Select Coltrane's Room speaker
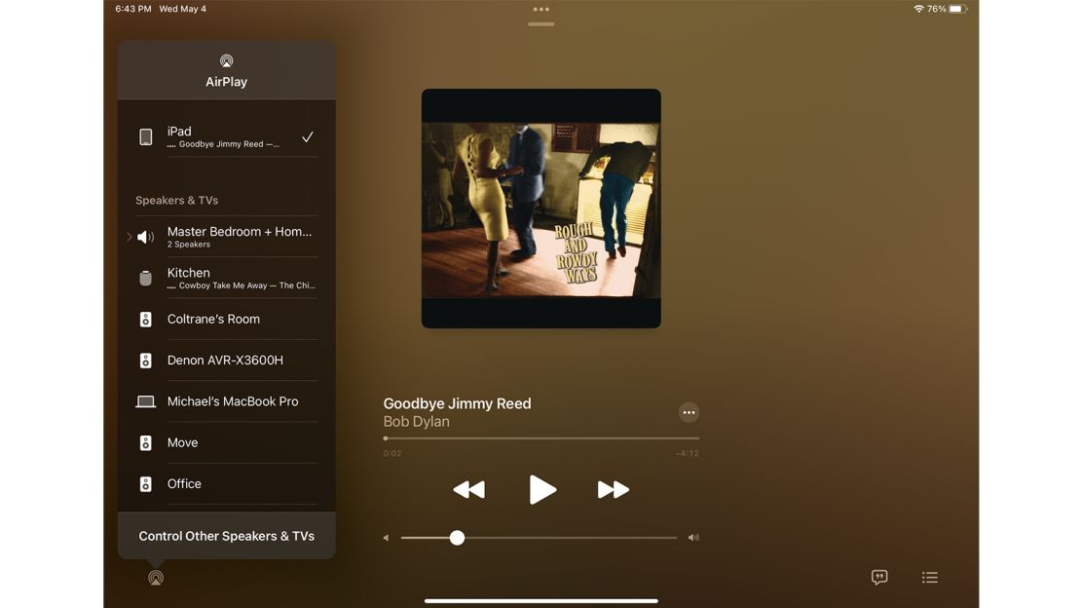 coord(226,319)
